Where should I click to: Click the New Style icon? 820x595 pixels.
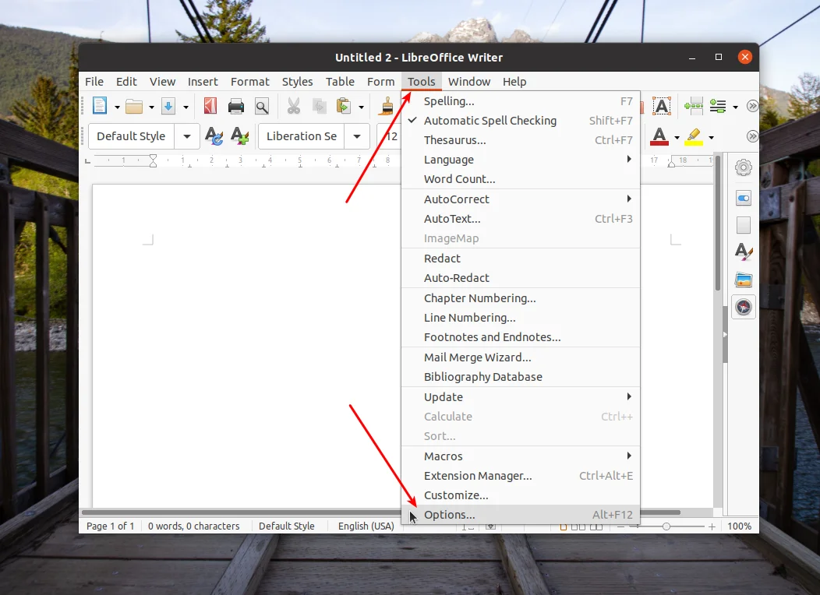point(239,136)
